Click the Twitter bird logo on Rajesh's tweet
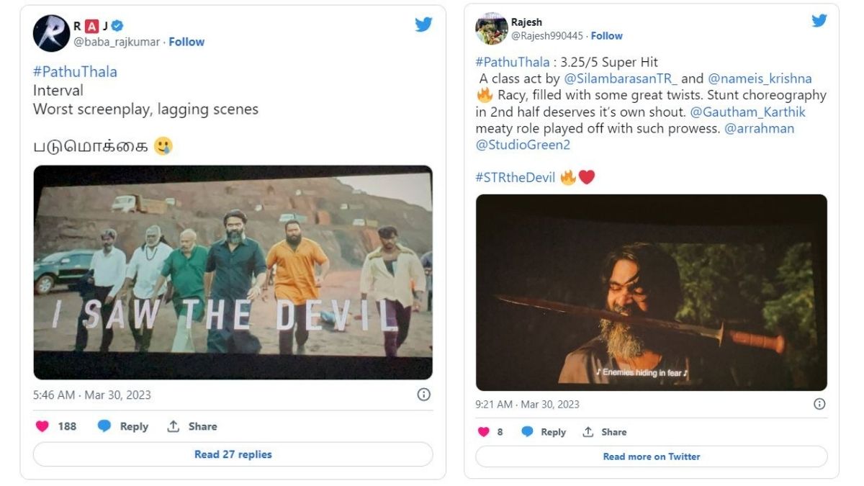864x486 pixels. click(x=819, y=21)
